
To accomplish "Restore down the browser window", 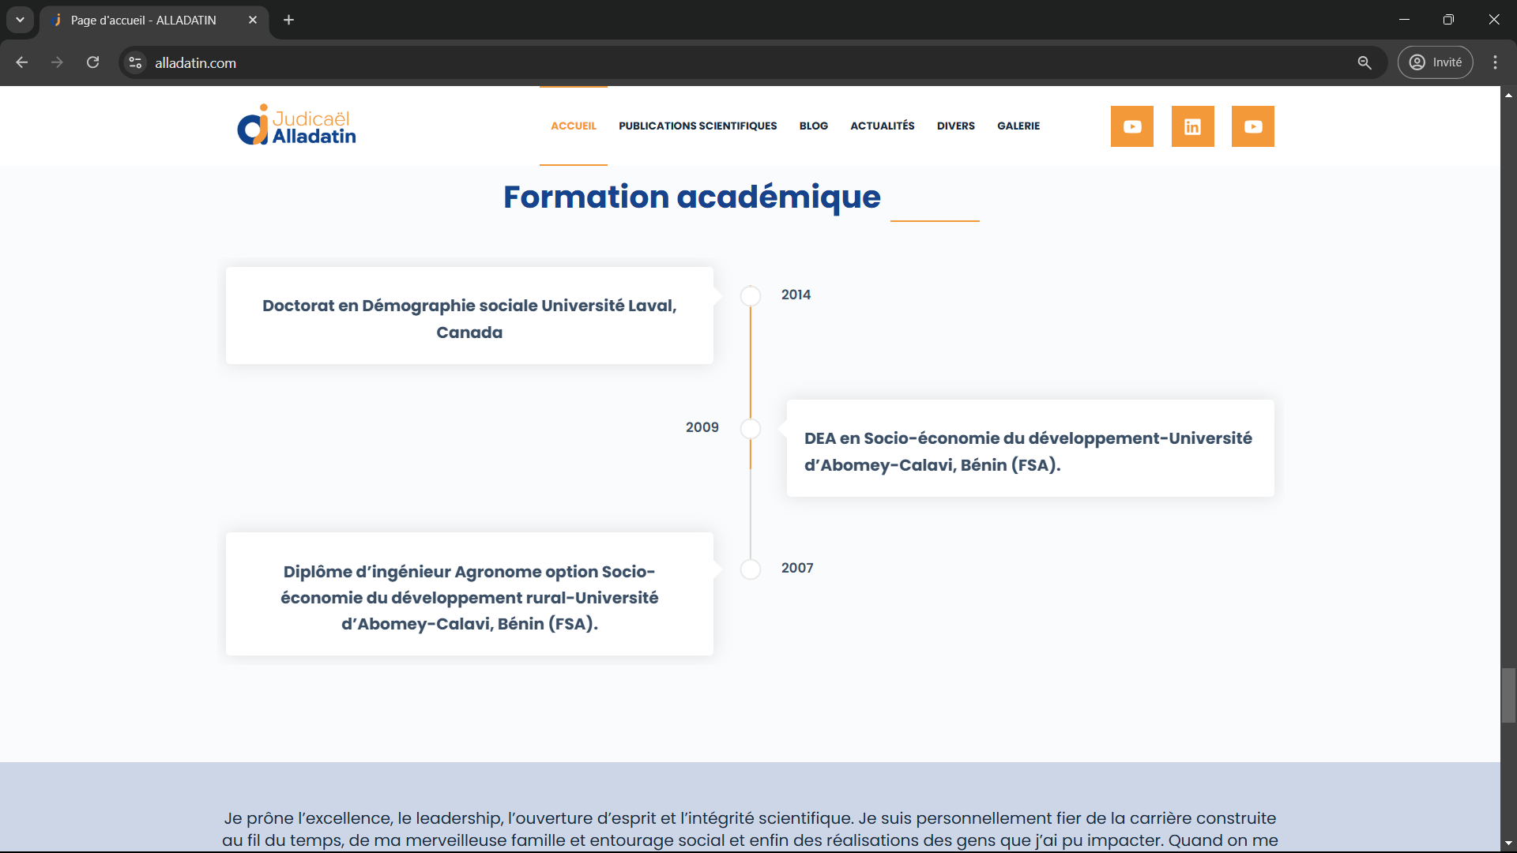I will (1448, 20).
